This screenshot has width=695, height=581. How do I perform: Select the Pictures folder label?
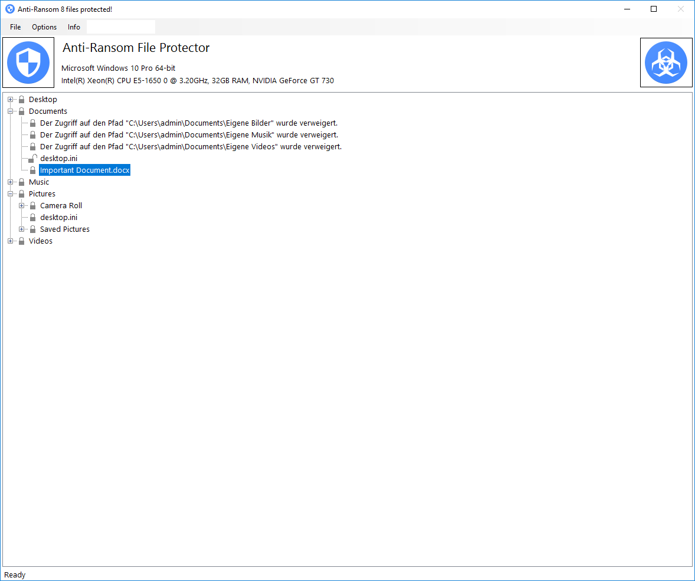[42, 193]
